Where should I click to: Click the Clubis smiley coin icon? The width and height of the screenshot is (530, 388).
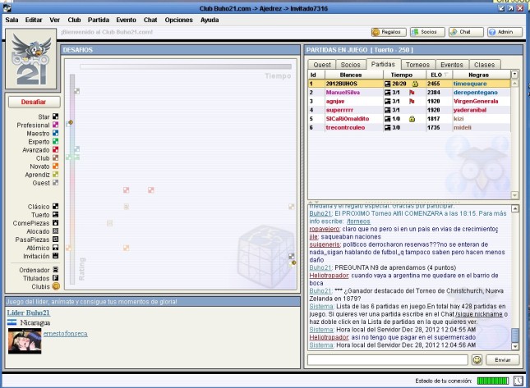tap(56, 286)
